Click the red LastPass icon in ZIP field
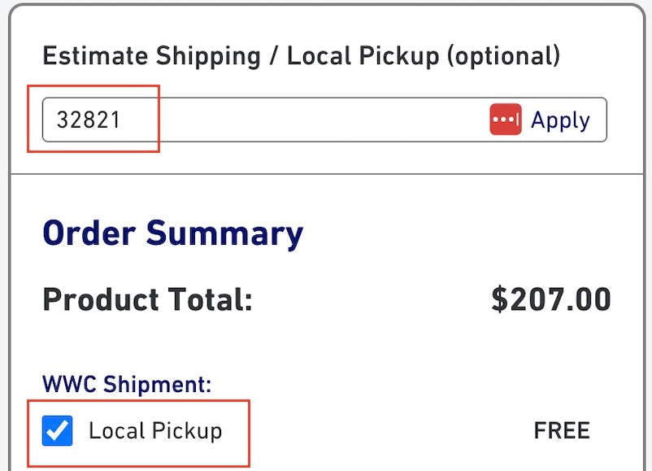This screenshot has height=471, width=652. [505, 120]
